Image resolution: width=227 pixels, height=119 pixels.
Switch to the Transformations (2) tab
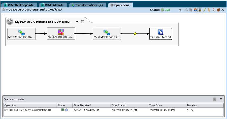(x=87, y=5)
